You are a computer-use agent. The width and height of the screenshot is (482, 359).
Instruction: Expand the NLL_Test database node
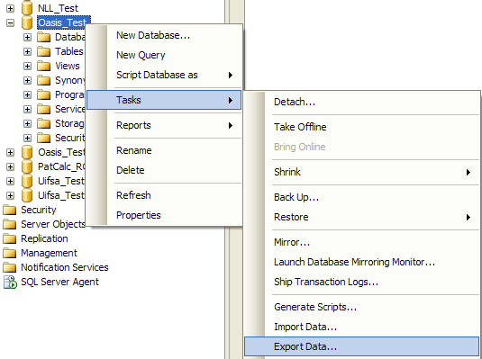[x=10, y=8]
